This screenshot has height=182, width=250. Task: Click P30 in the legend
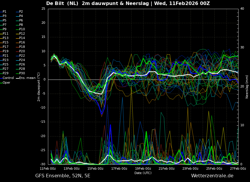click(x=22, y=73)
